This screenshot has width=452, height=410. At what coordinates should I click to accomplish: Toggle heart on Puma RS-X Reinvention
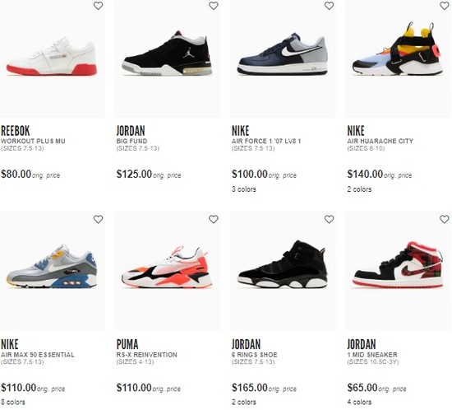(x=214, y=219)
